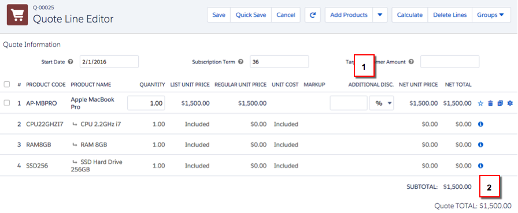Click the clone copy icon on MacBook row
This screenshot has width=518, height=213.
pos(500,103)
